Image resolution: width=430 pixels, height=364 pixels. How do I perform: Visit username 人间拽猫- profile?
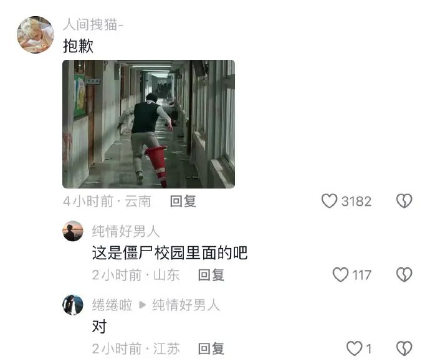click(x=93, y=24)
